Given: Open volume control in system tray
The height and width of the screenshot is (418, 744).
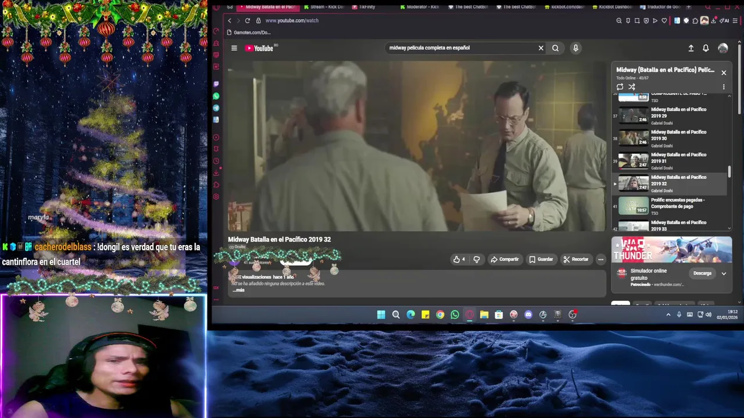Looking at the screenshot, I should 709,315.
